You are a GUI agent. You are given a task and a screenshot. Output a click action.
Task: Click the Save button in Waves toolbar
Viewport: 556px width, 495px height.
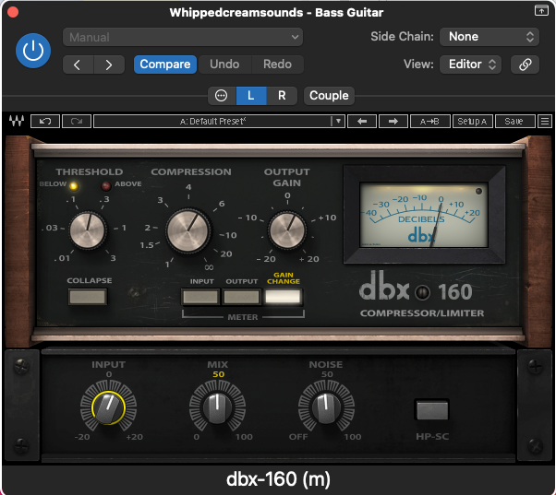[x=514, y=122]
